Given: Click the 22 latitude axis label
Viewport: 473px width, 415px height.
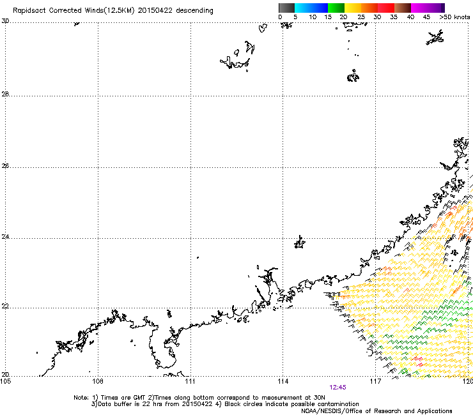Looking at the screenshot, I should (5, 306).
